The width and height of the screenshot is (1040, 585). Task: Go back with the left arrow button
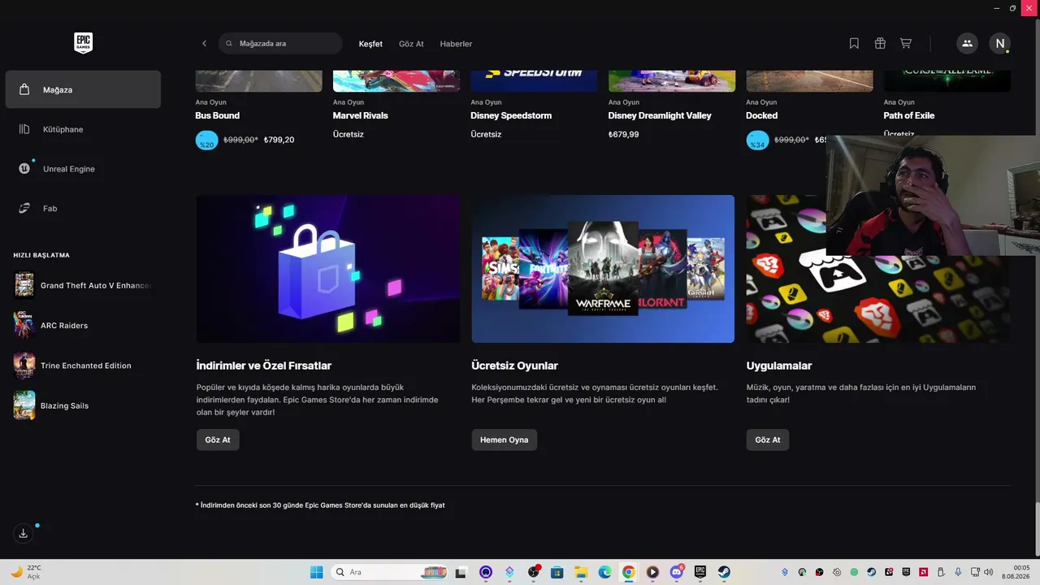204,44
